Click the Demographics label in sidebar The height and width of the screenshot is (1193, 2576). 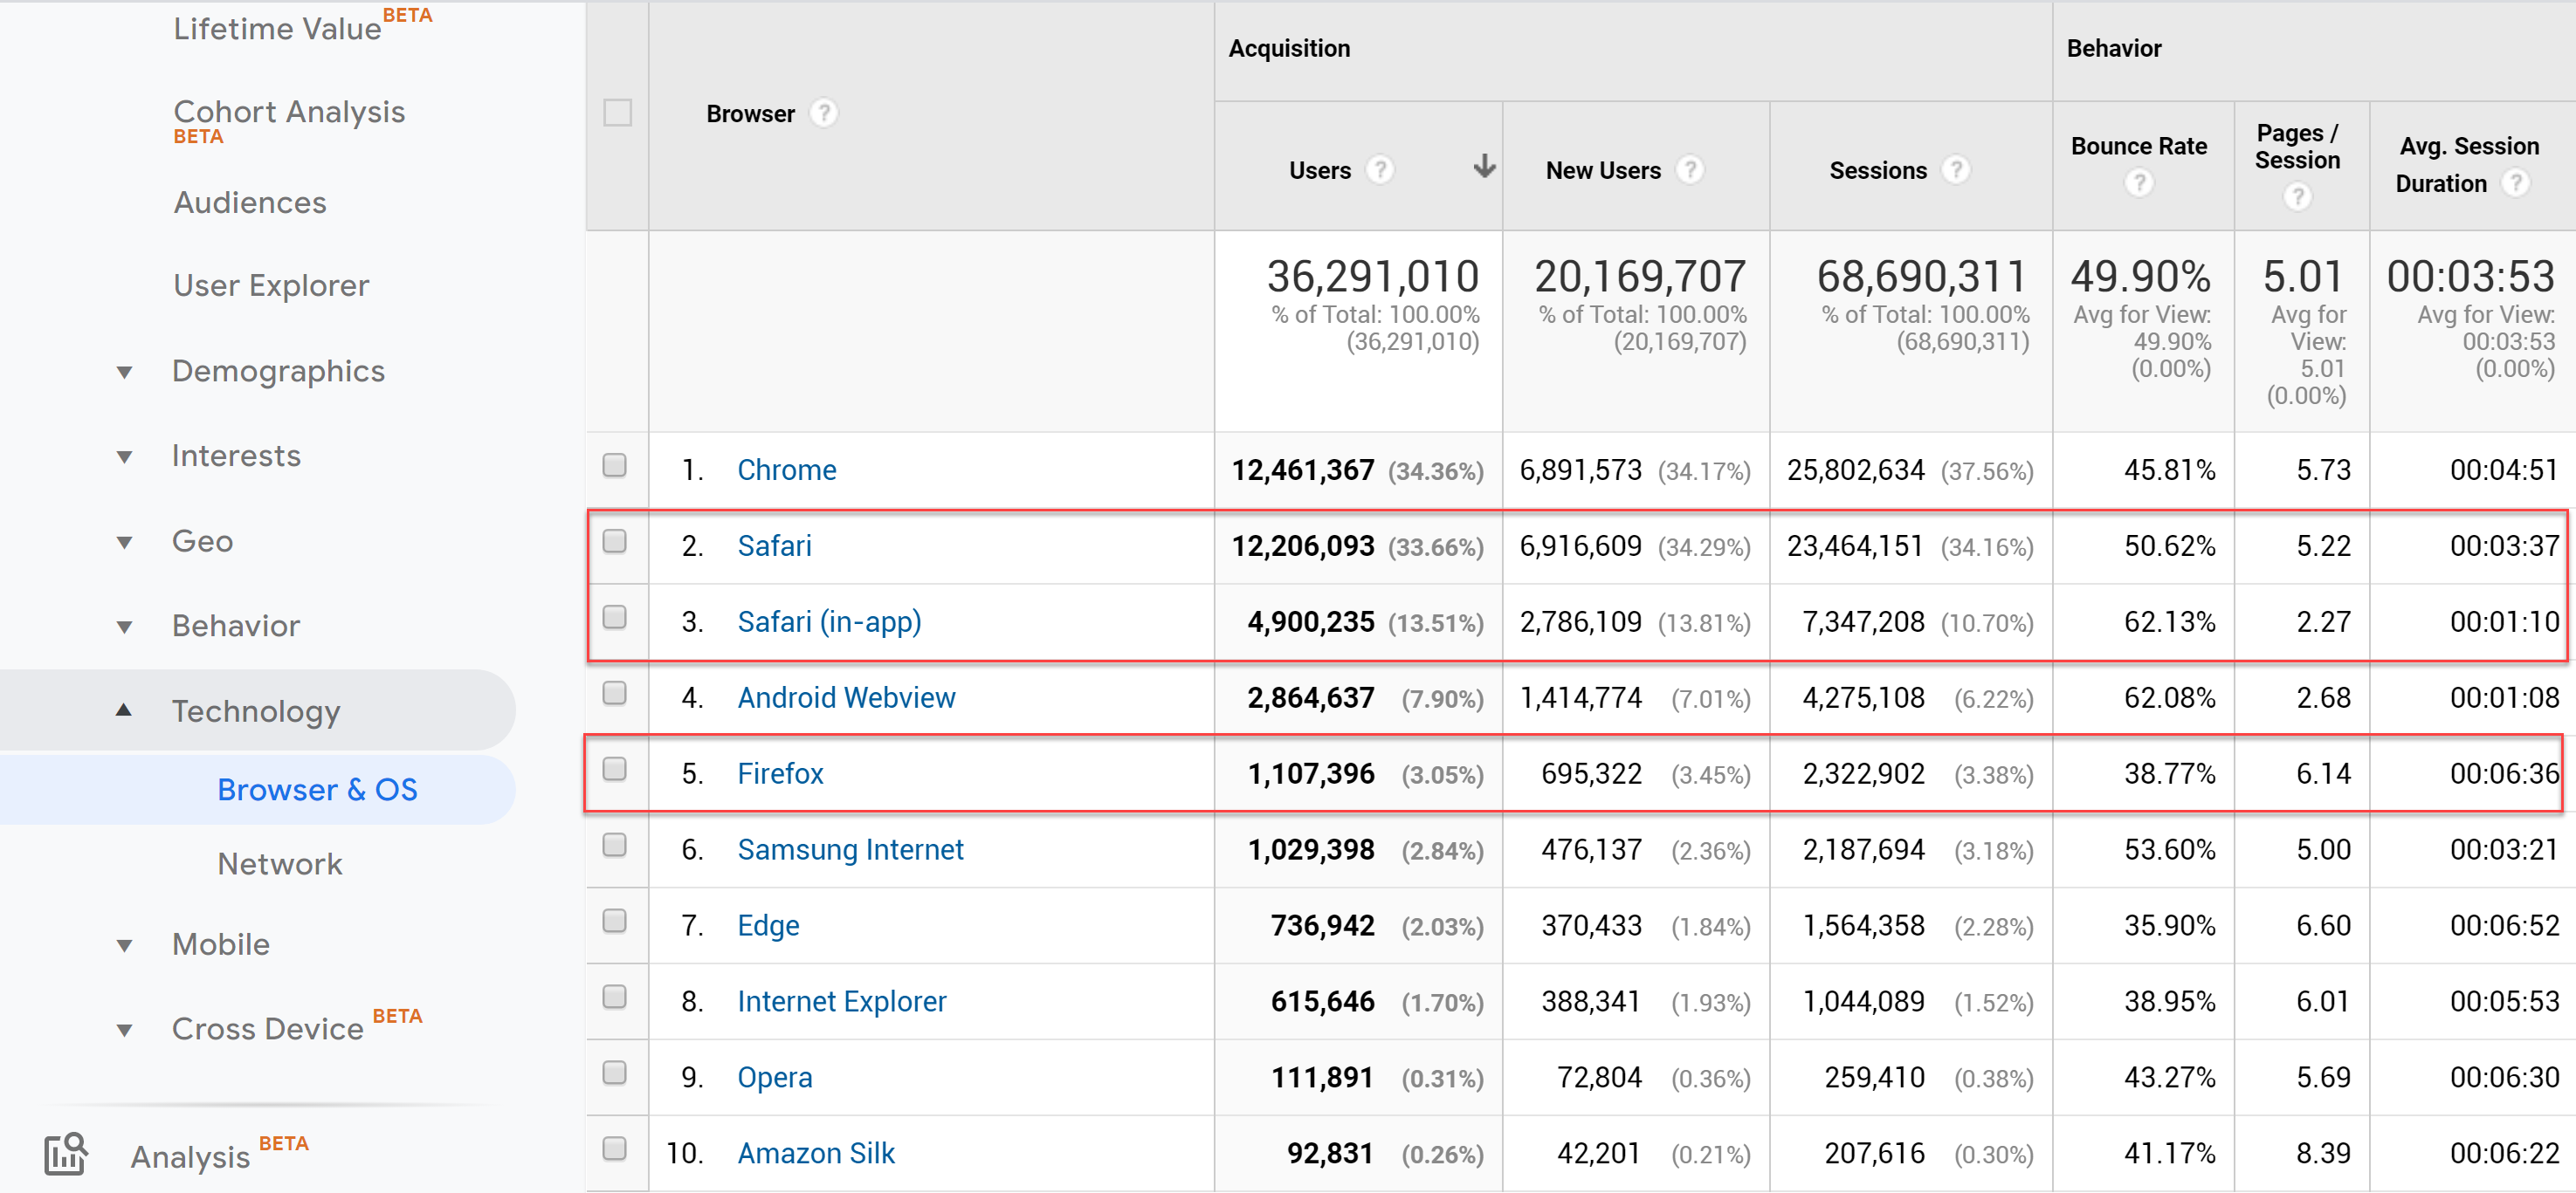pyautogui.click(x=278, y=372)
